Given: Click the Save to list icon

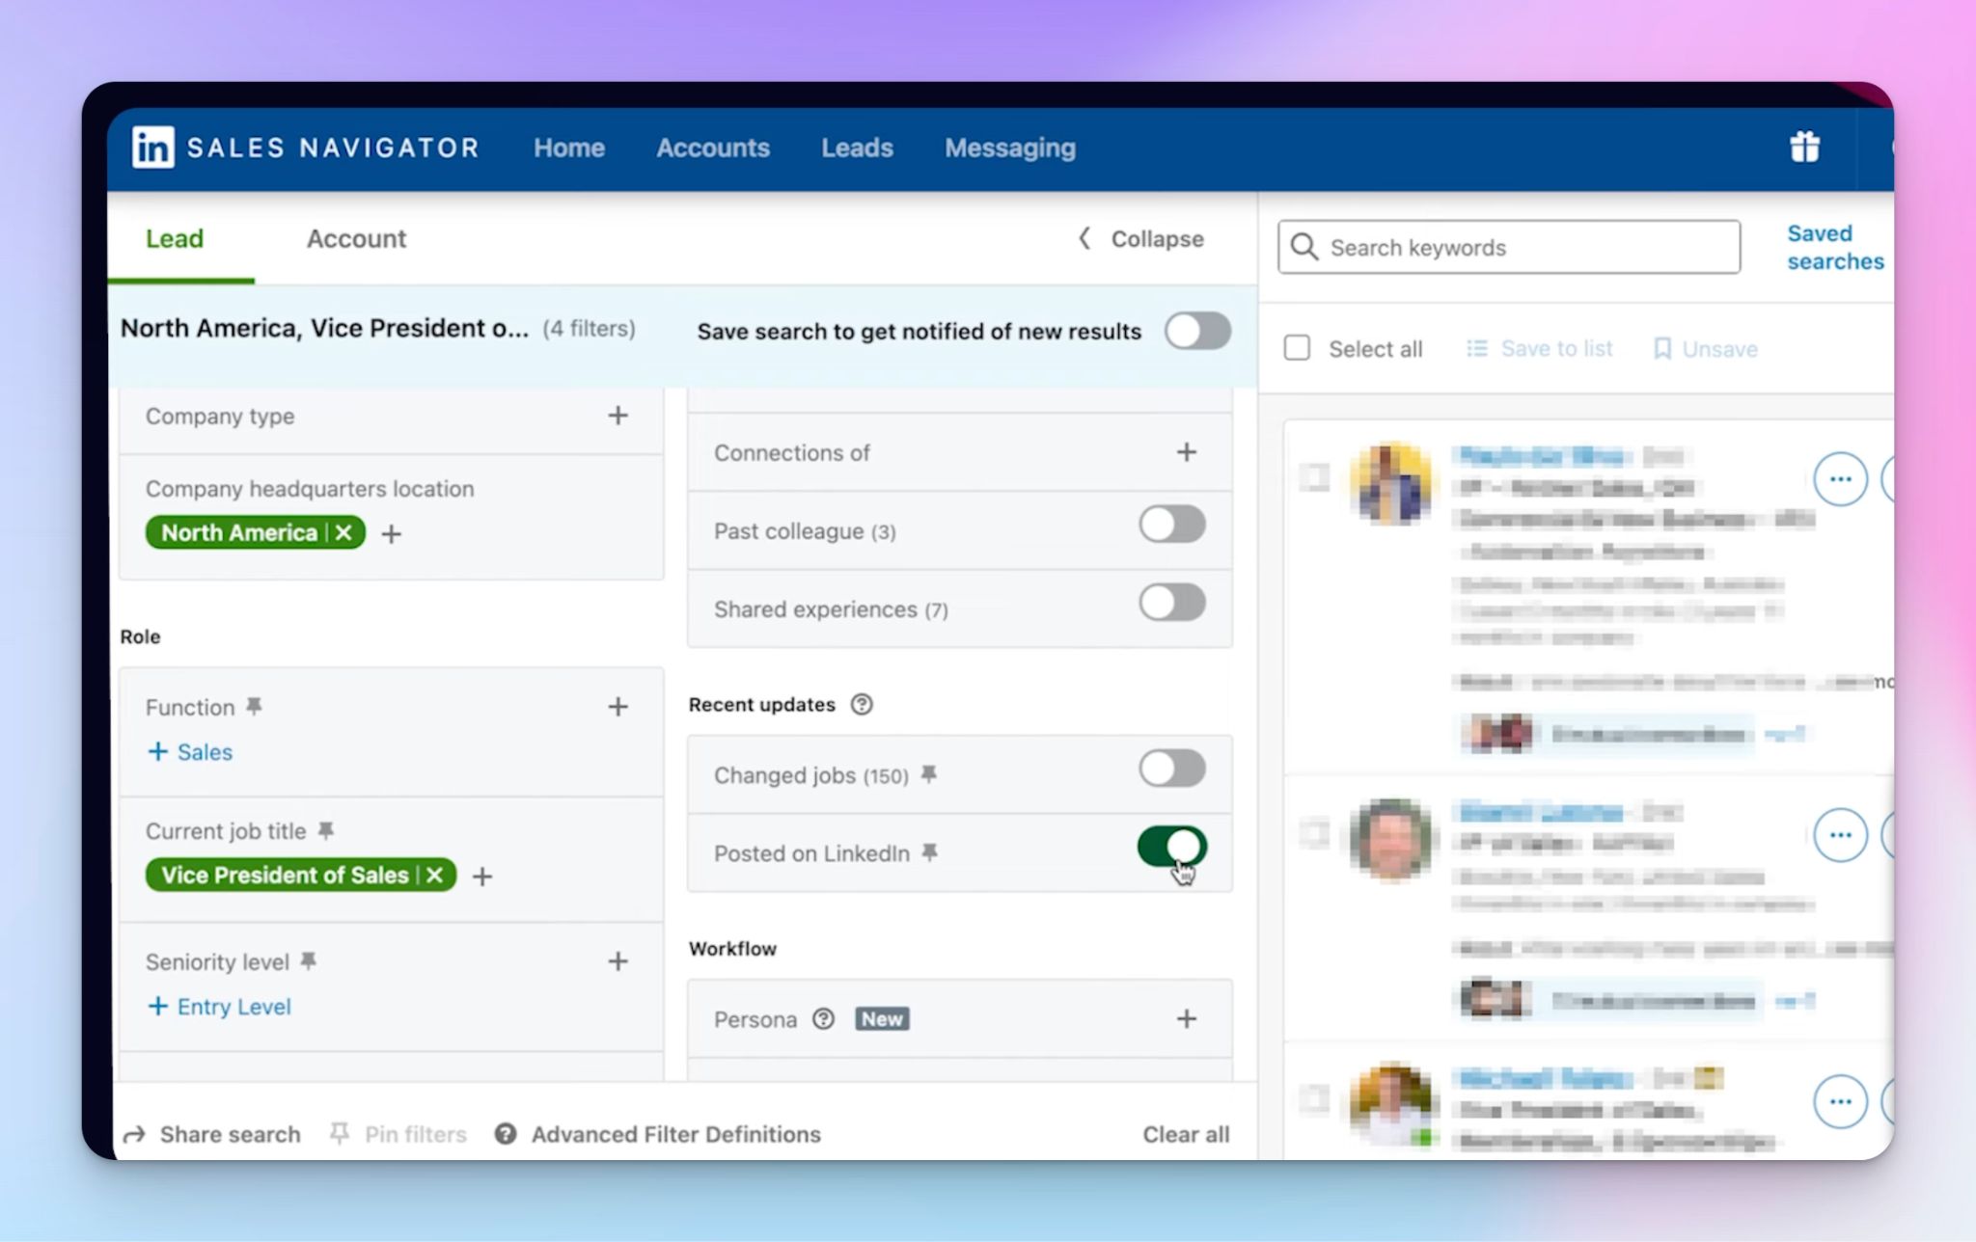Looking at the screenshot, I should (1476, 348).
